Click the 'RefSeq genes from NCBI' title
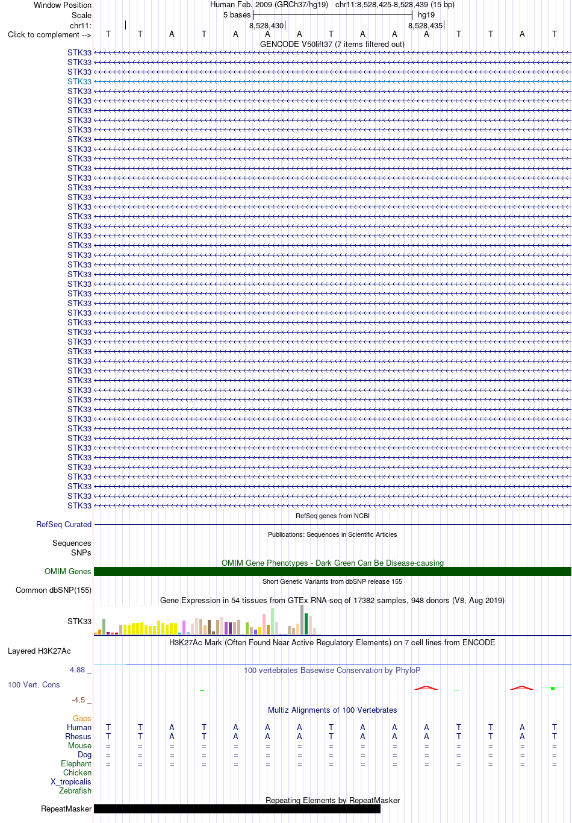572x823 pixels. click(332, 516)
